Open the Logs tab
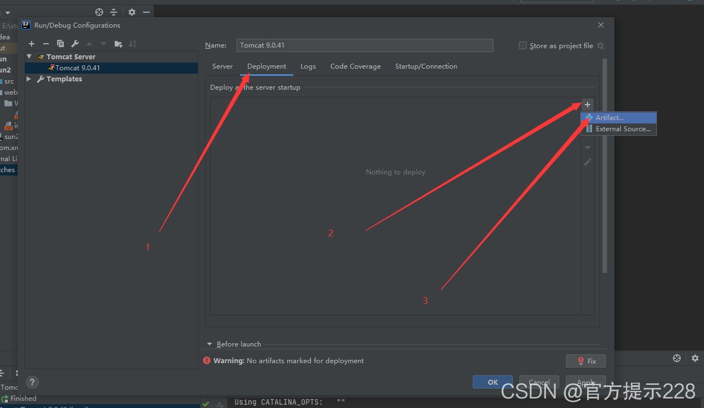Screen dimensions: 704x408 point(308,66)
